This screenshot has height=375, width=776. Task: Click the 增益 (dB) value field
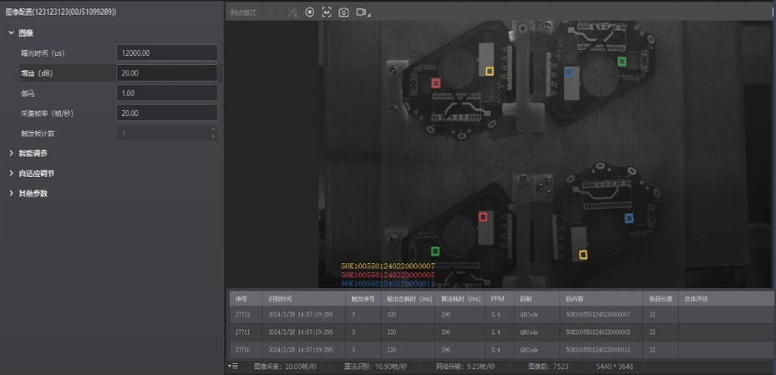[167, 73]
